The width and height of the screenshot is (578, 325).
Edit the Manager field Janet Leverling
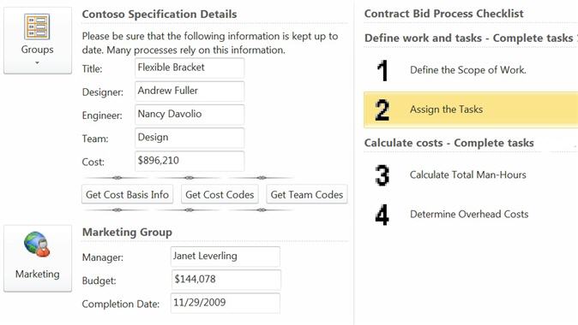(x=226, y=257)
